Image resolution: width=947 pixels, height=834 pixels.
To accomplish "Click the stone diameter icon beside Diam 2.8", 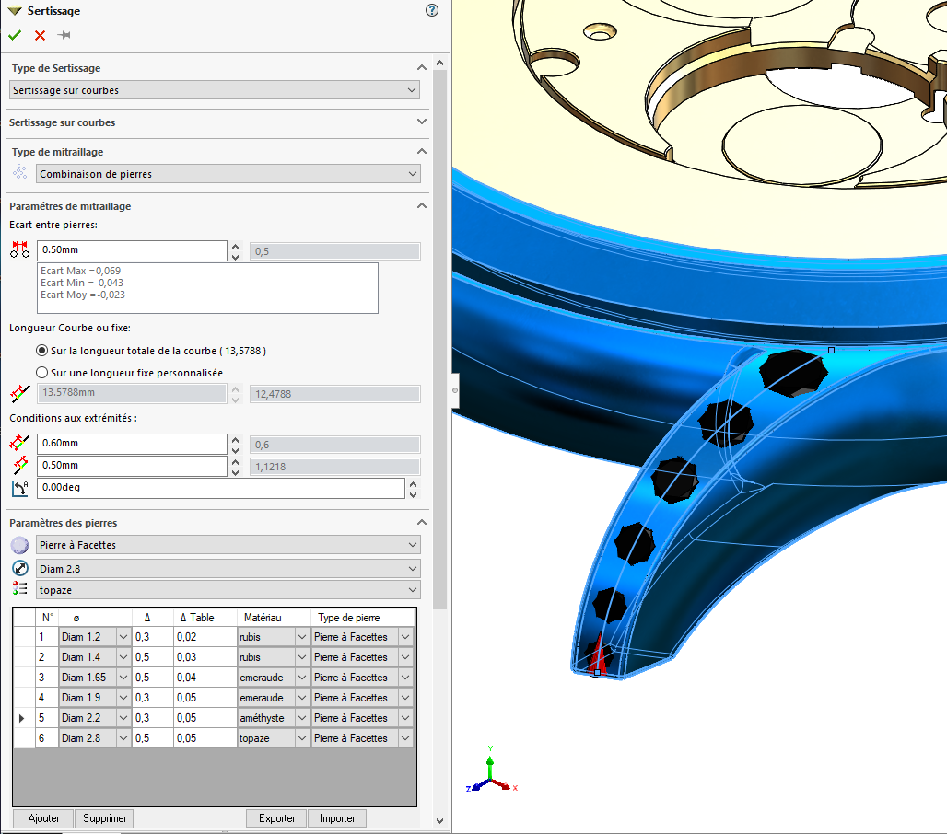I will click(19, 568).
